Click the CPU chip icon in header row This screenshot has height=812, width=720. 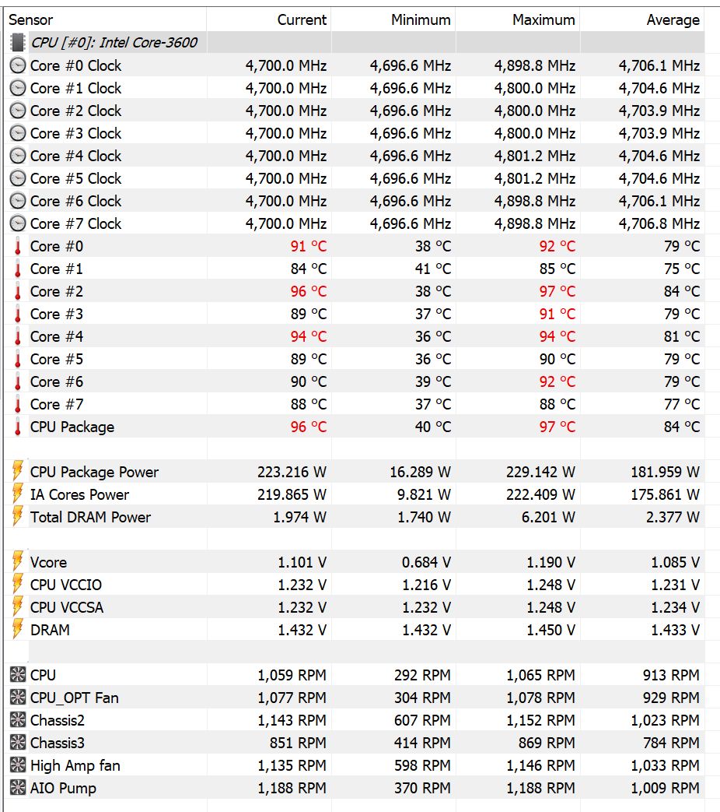[18, 43]
